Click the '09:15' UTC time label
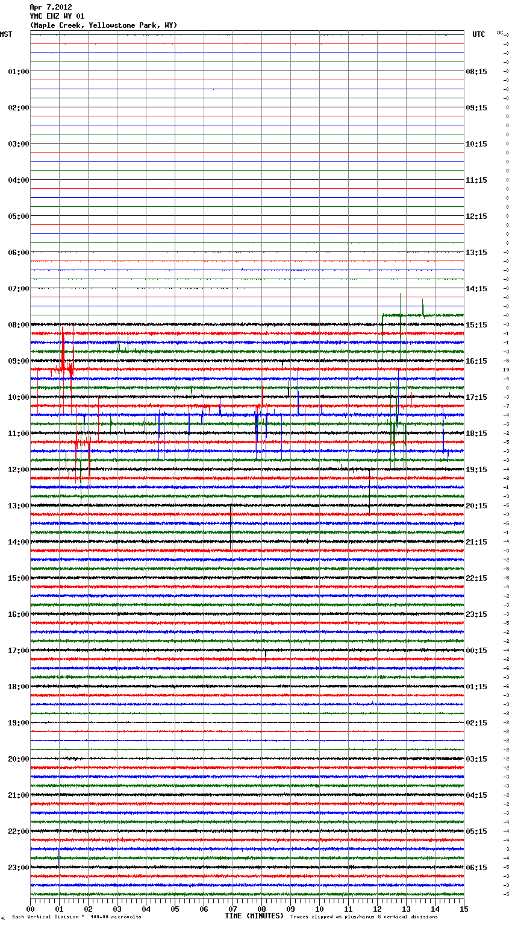 (x=476, y=108)
